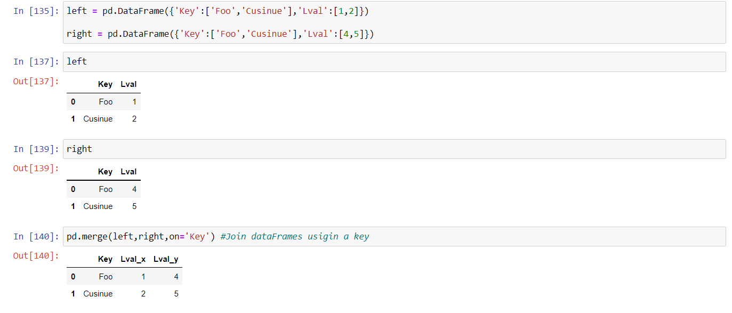Click the In [137] prompt label

pos(36,62)
